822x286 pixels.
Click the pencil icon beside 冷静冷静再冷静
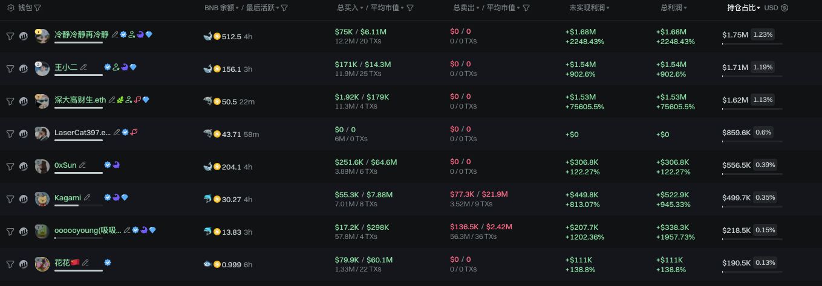[115, 34]
